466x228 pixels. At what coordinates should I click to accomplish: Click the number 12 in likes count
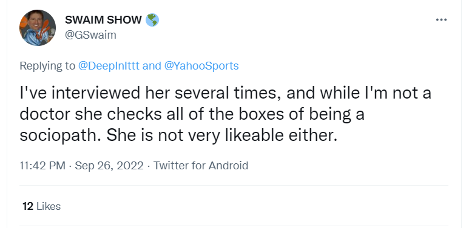(28, 206)
